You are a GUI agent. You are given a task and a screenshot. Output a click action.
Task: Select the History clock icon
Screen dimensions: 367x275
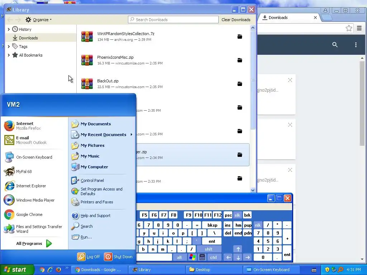[x=15, y=29]
